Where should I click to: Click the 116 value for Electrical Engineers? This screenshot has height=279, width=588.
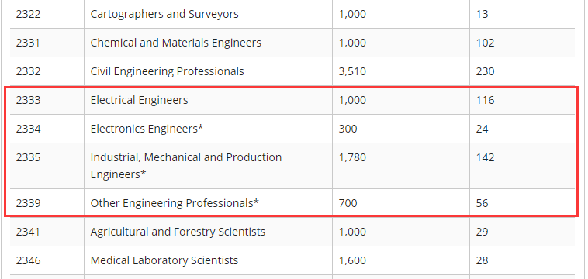coord(486,101)
